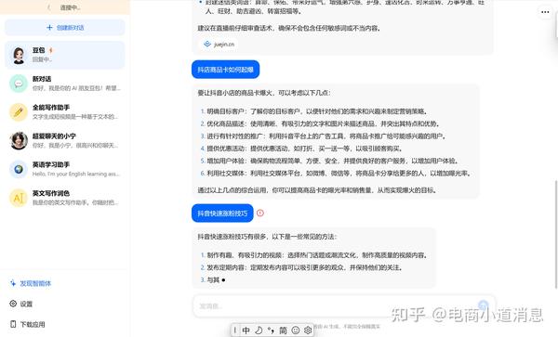Click the 豆包 avatar picture
Screen dimensions: 558x337
tap(19, 55)
